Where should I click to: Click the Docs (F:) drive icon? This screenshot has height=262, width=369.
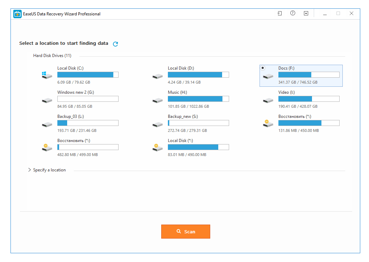click(268, 77)
